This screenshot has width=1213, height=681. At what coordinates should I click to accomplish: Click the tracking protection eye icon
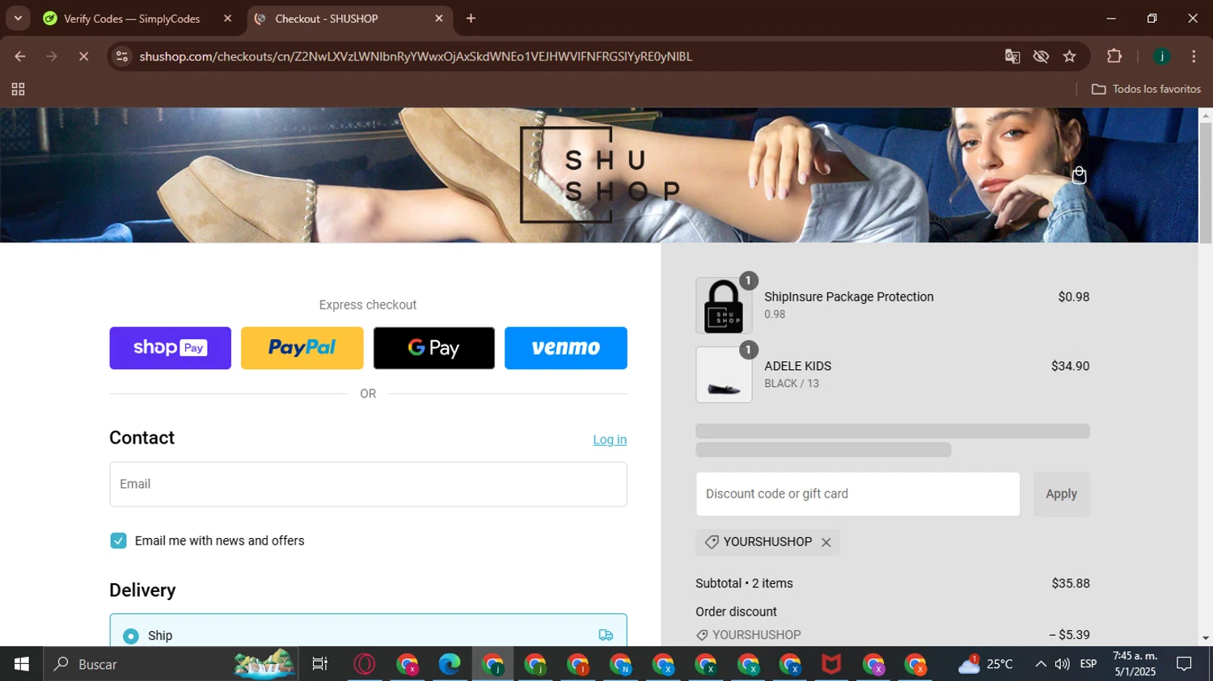point(1041,57)
